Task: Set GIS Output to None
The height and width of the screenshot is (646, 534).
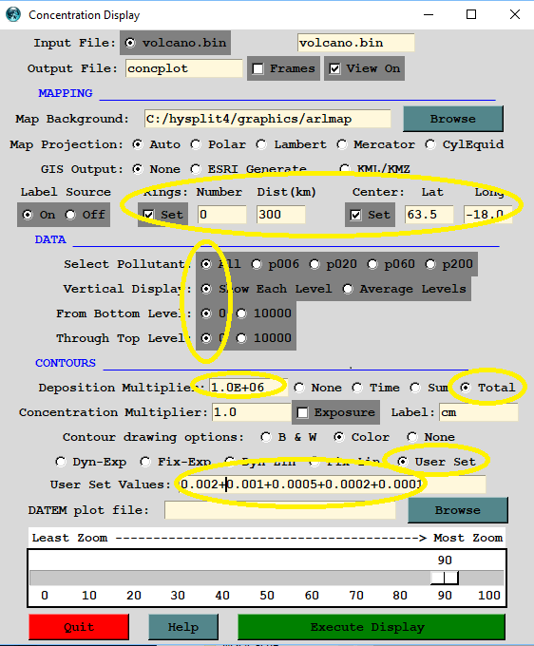Action: (138, 169)
